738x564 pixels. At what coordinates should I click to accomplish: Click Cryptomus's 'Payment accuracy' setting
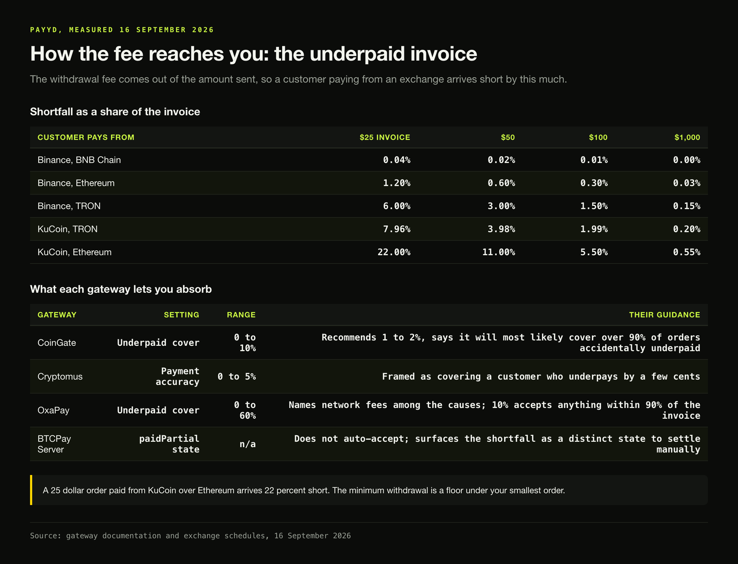178,376
